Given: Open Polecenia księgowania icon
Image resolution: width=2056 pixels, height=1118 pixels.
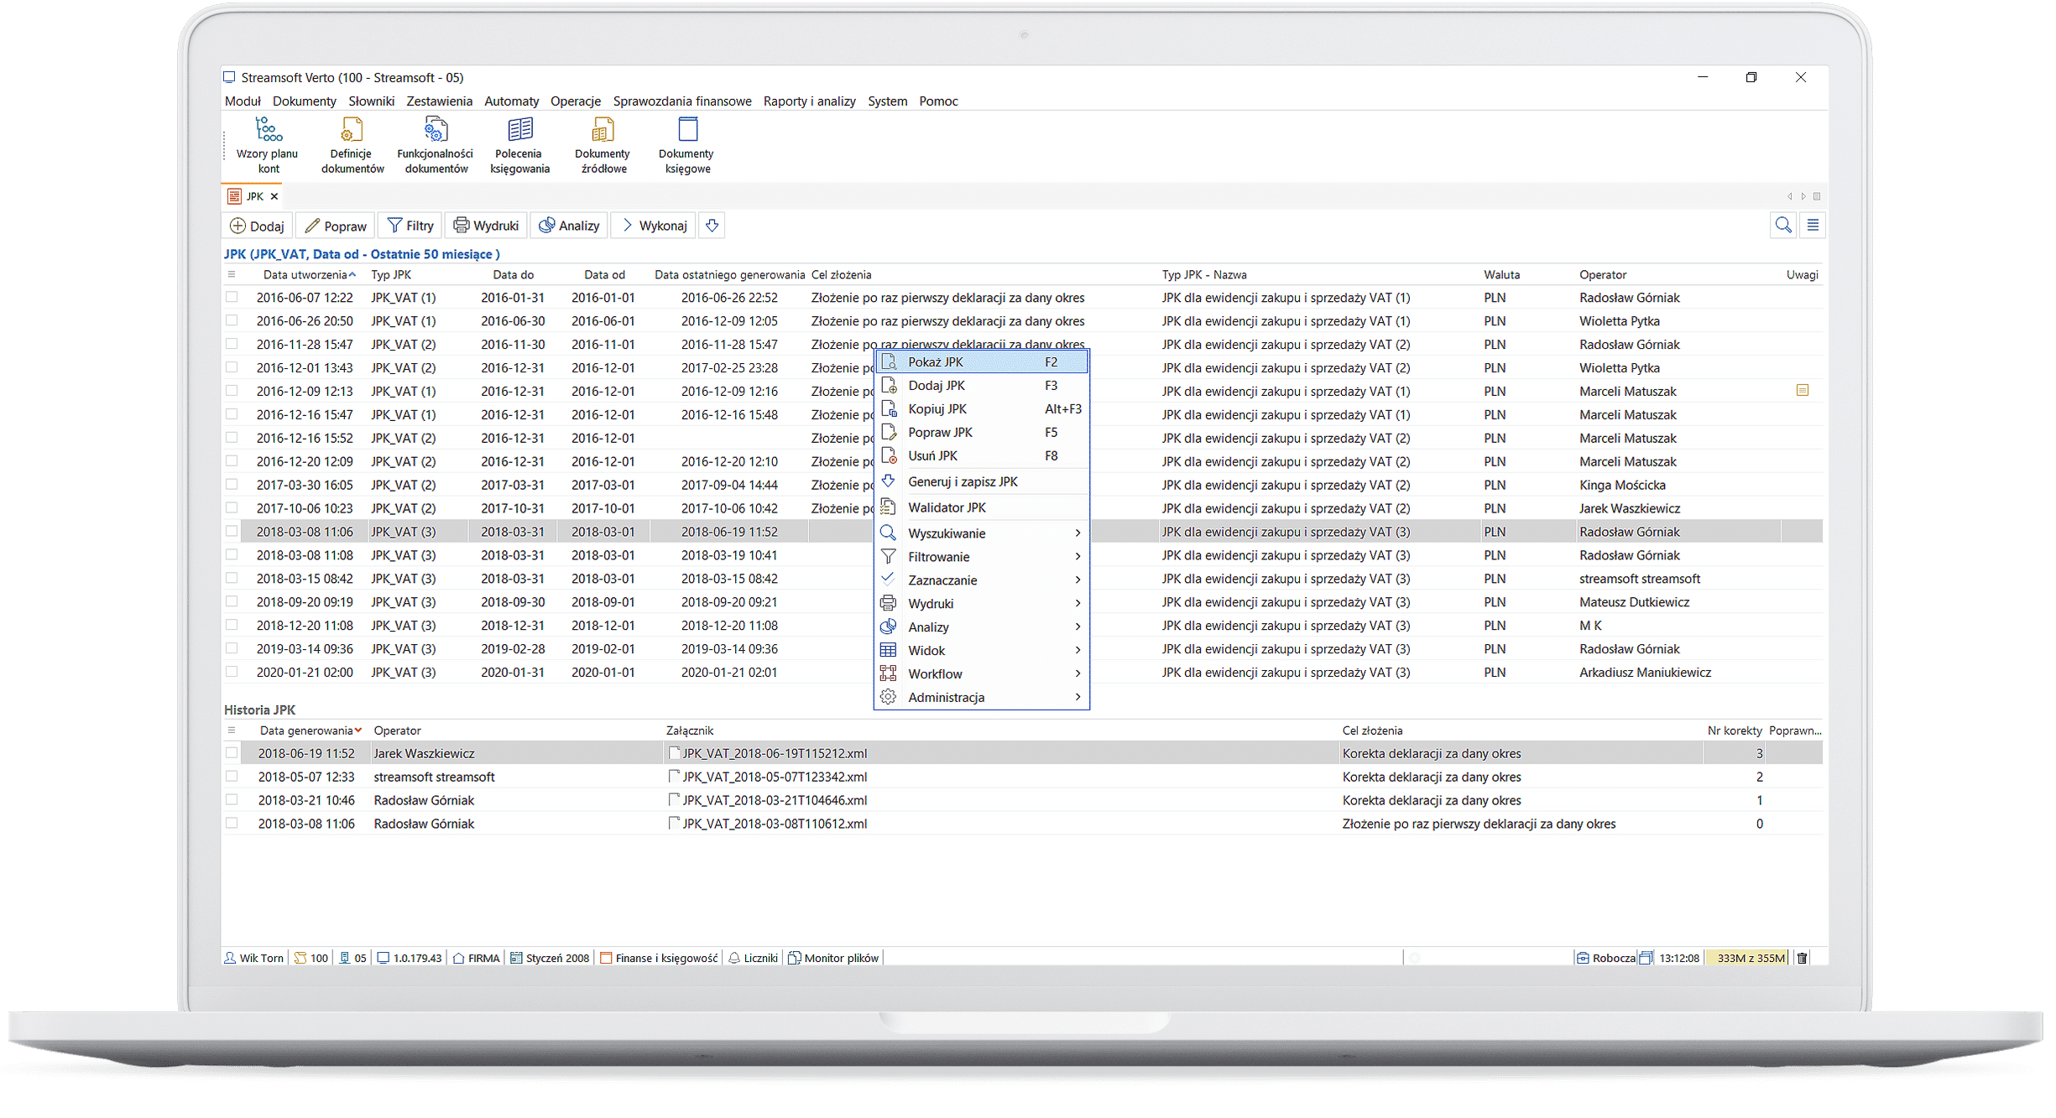Looking at the screenshot, I should tap(519, 145).
